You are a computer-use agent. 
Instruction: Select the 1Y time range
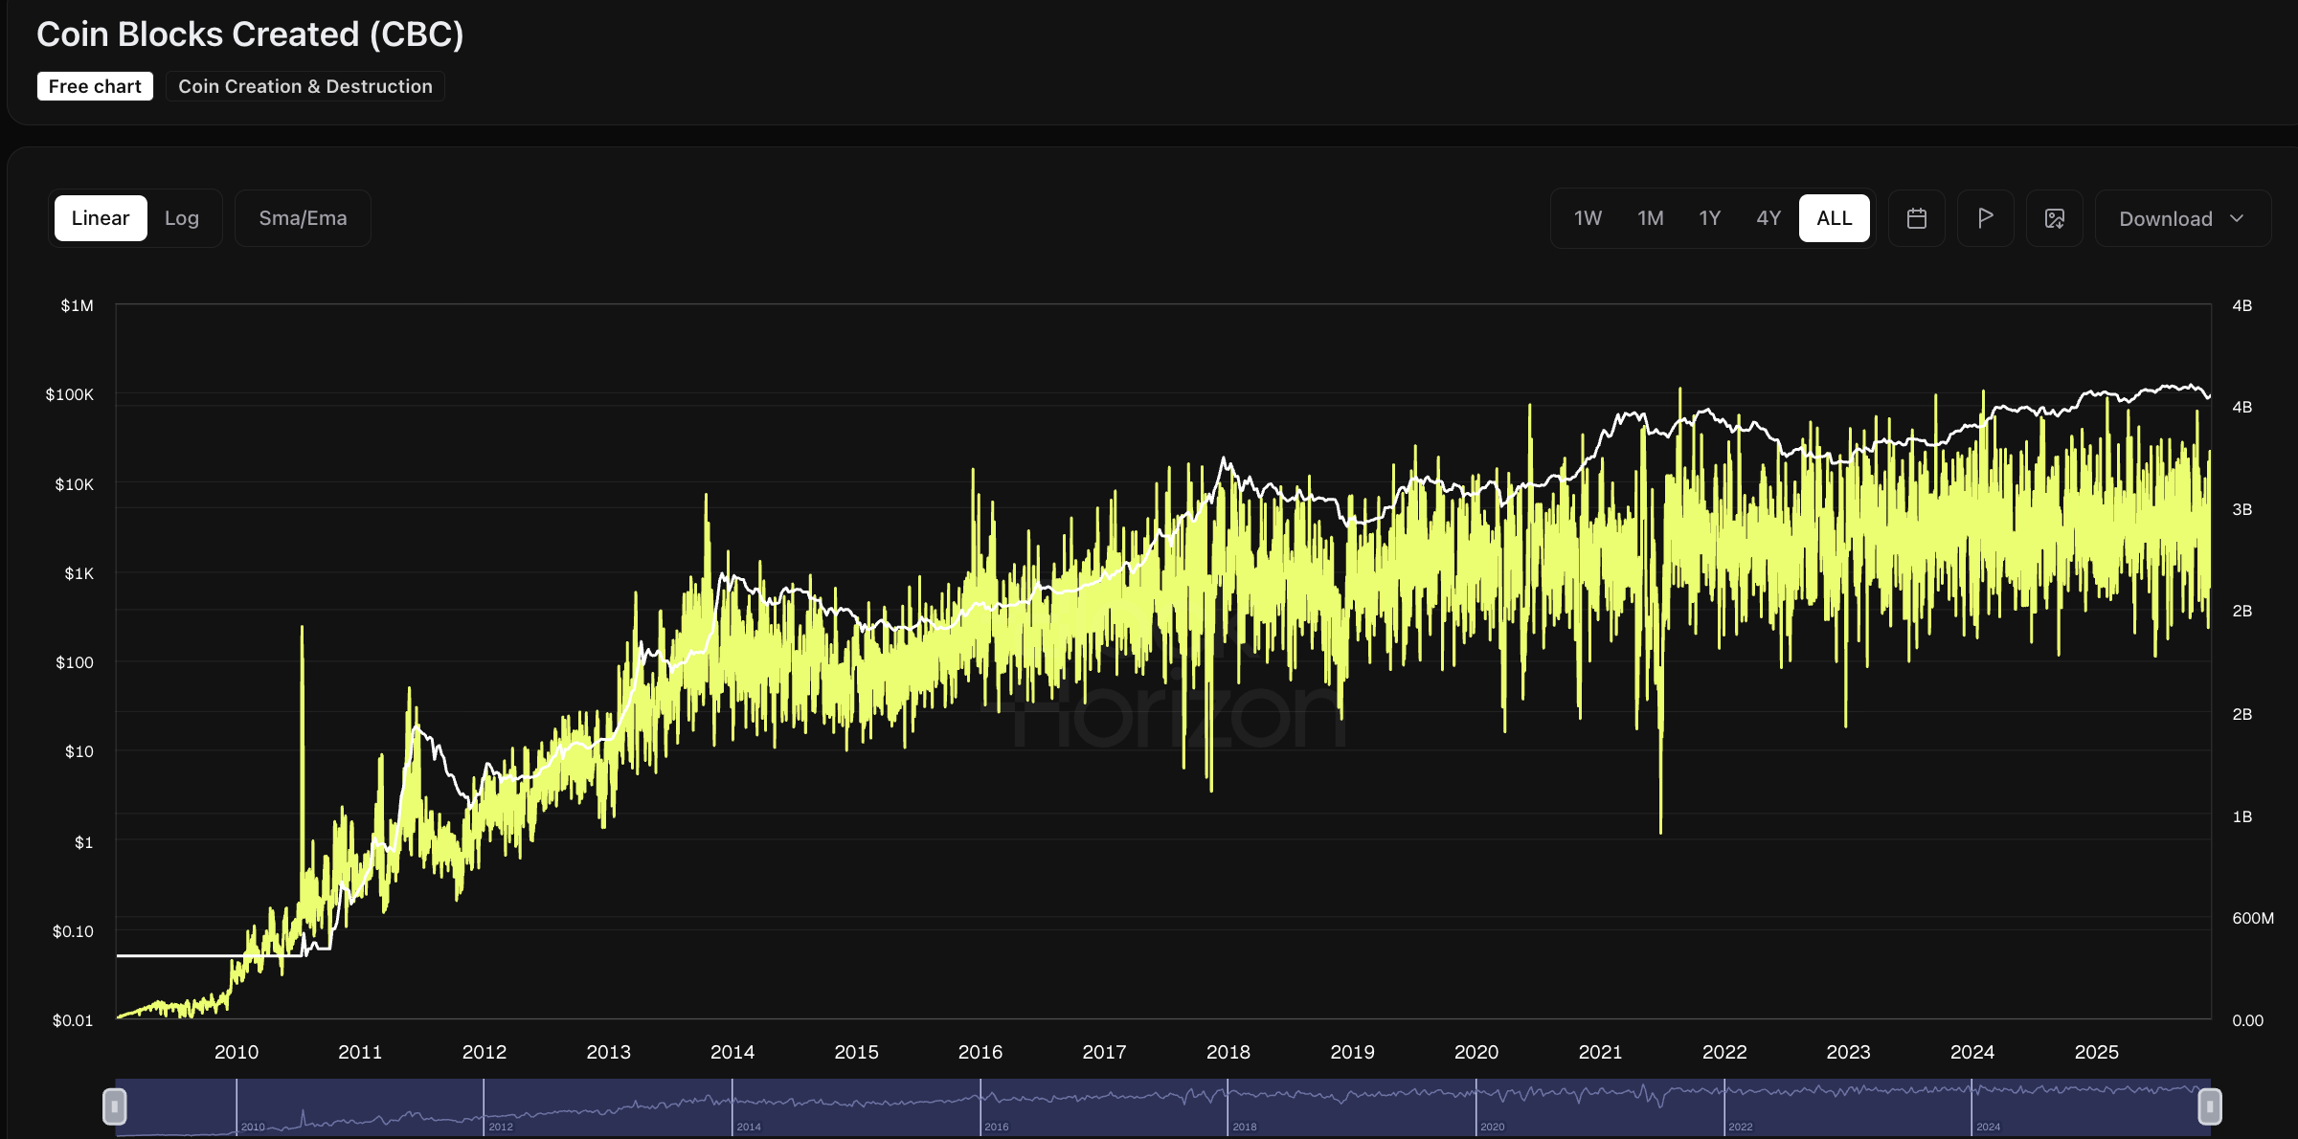click(x=1709, y=218)
